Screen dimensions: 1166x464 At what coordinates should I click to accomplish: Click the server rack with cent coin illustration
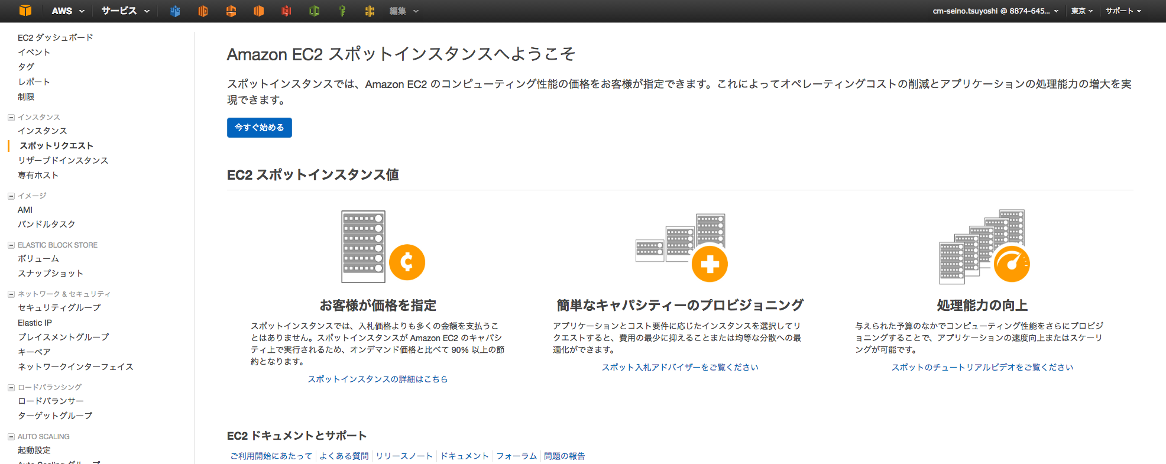[x=383, y=246]
